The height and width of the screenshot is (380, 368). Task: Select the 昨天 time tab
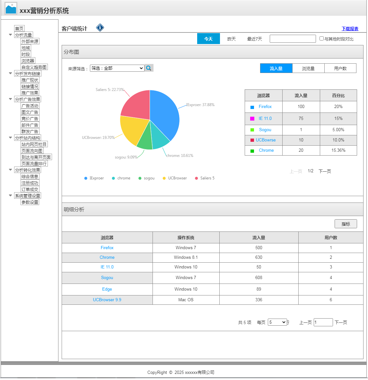click(232, 39)
